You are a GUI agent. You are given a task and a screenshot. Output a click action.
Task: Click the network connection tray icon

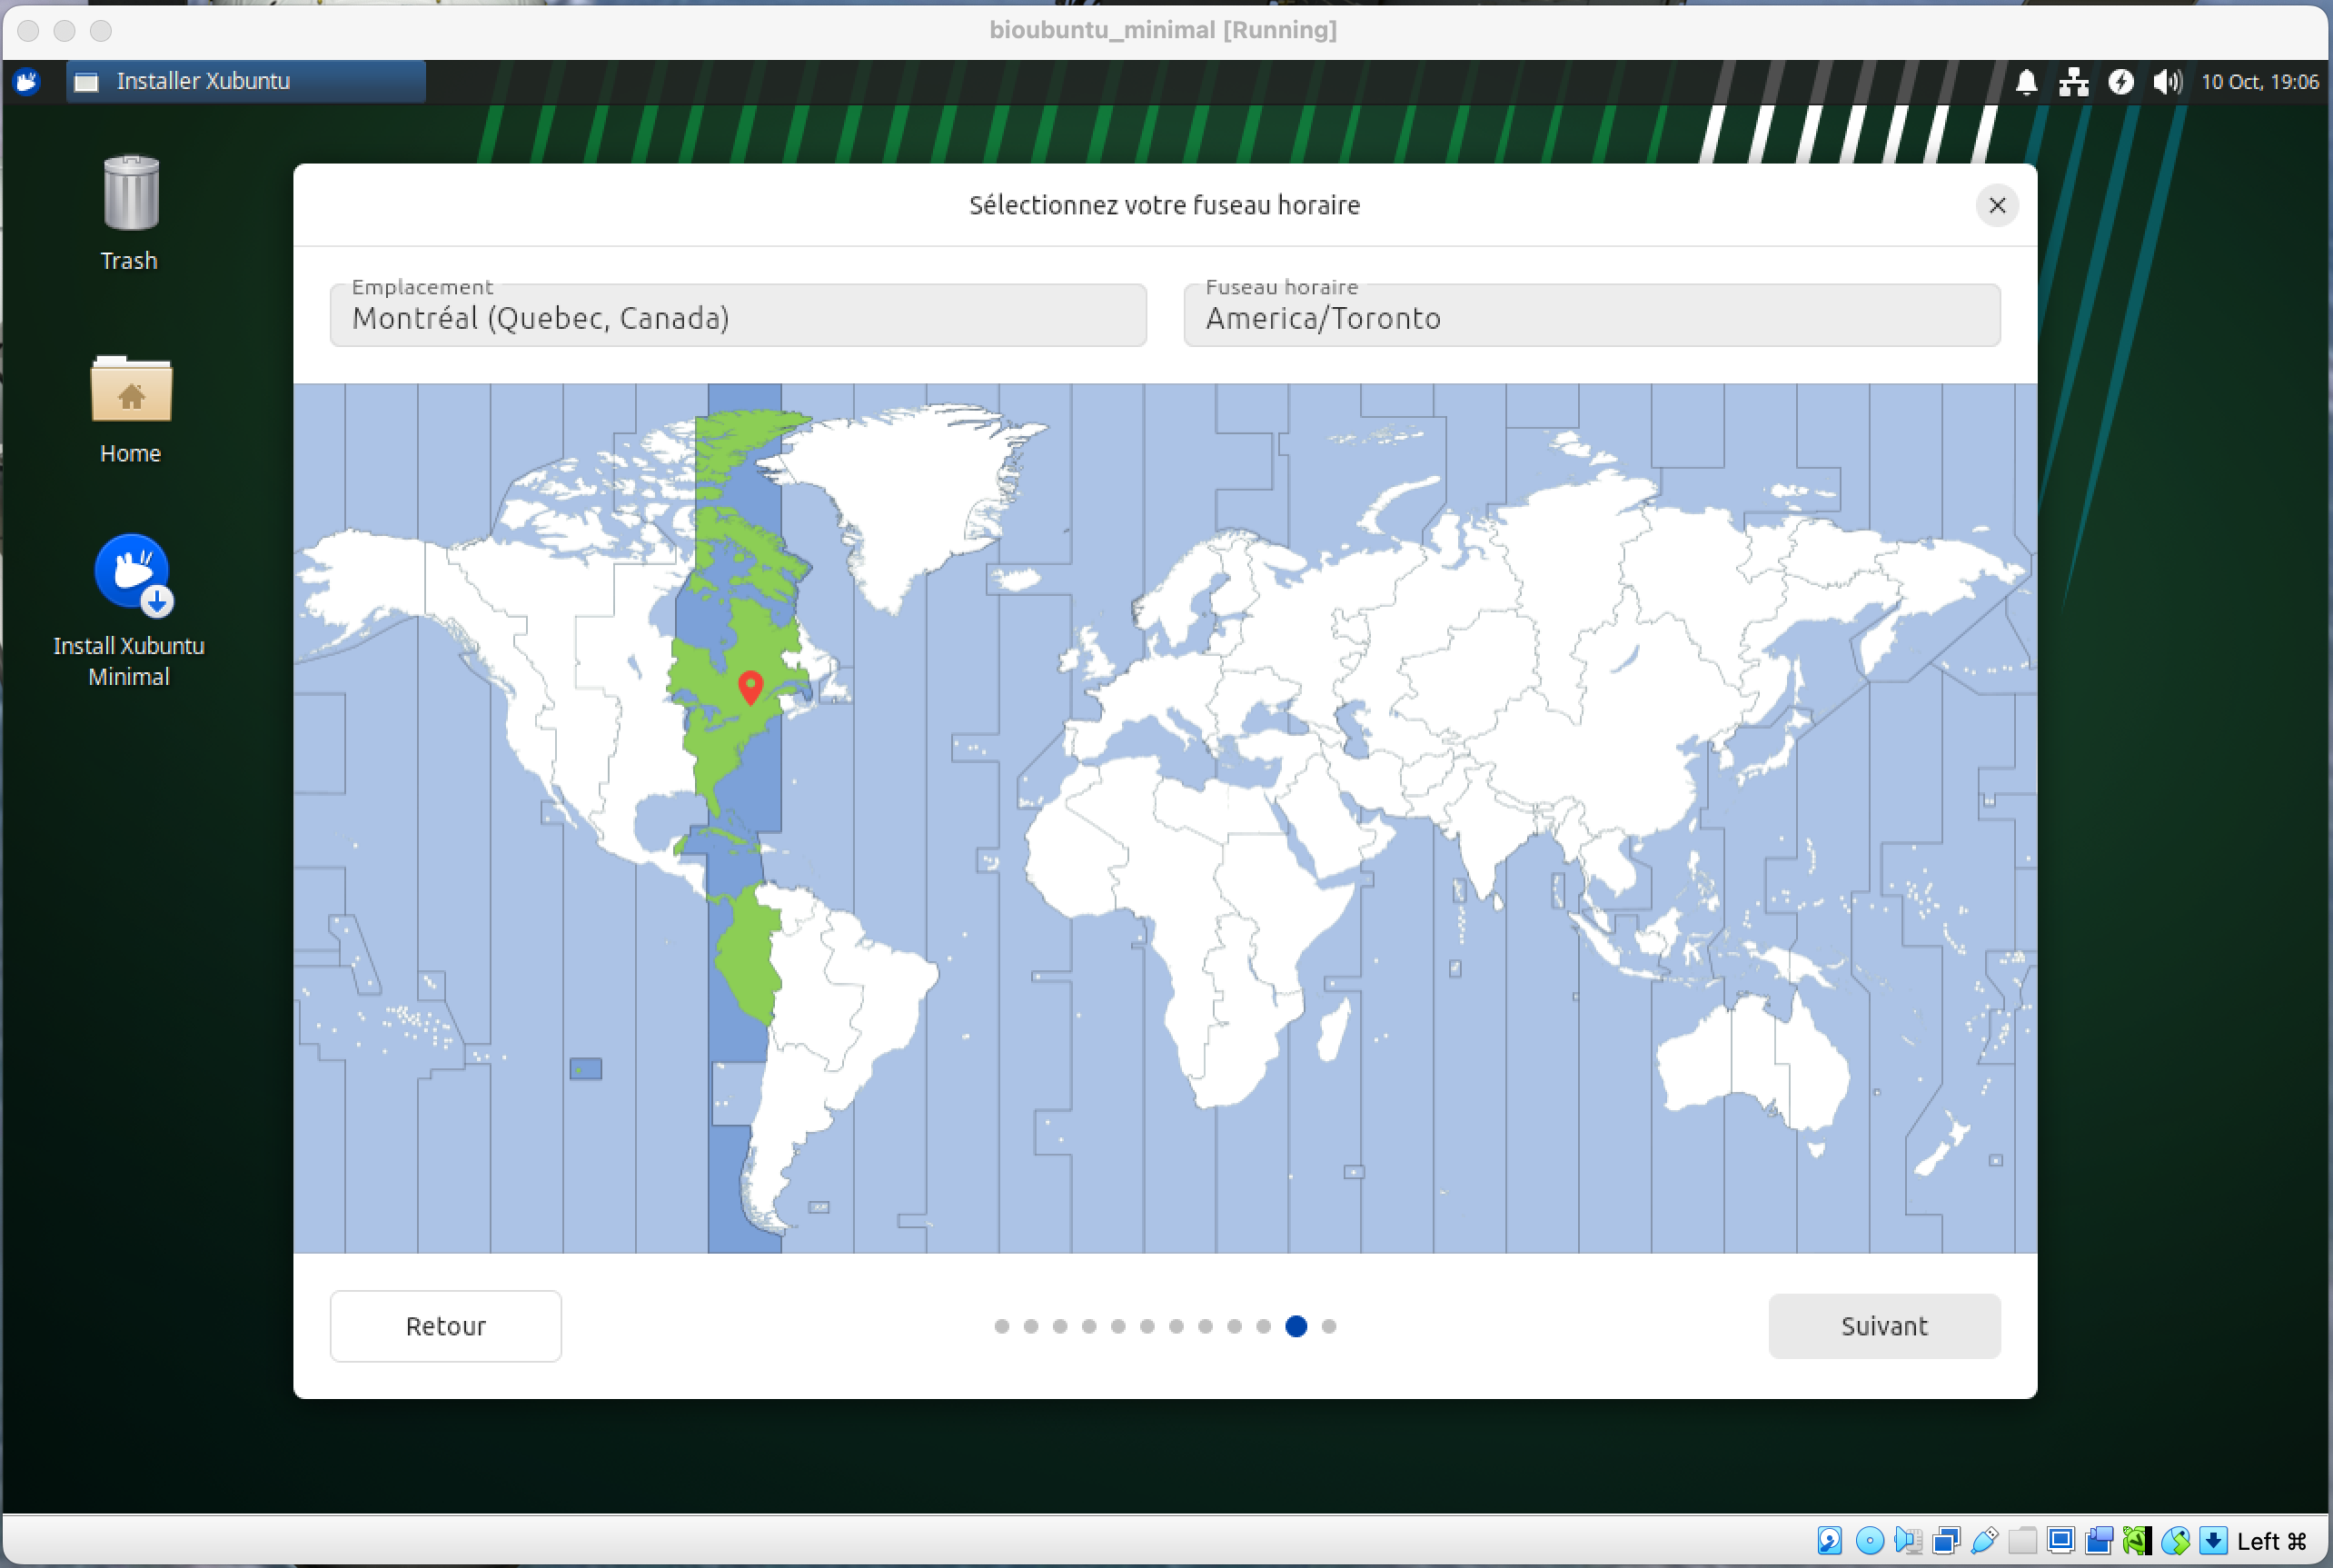click(x=2073, y=82)
